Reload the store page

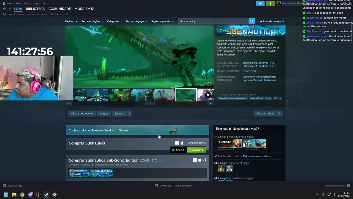click(4, 14)
